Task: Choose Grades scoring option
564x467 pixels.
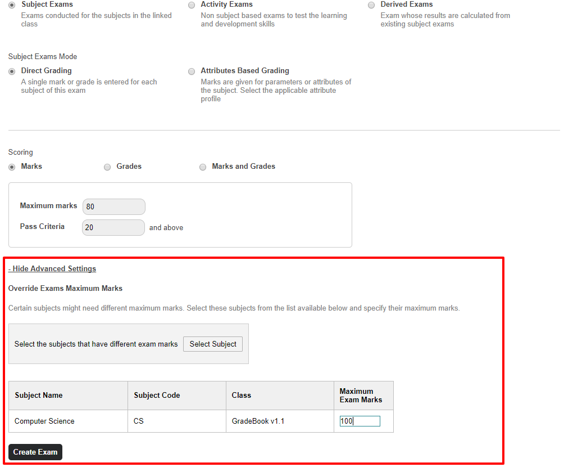Action: pyautogui.click(x=107, y=167)
